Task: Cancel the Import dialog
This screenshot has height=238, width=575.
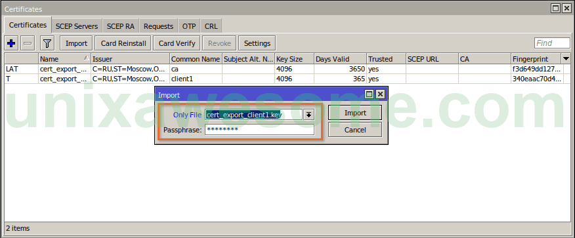Action: pos(355,130)
